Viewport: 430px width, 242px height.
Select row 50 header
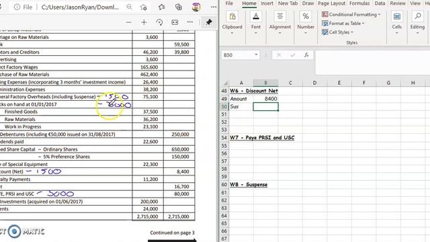224,106
